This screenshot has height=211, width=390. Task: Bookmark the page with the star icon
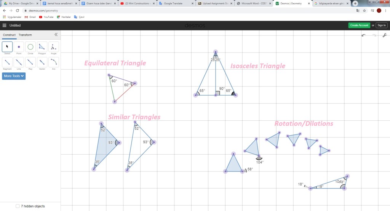[364, 11]
